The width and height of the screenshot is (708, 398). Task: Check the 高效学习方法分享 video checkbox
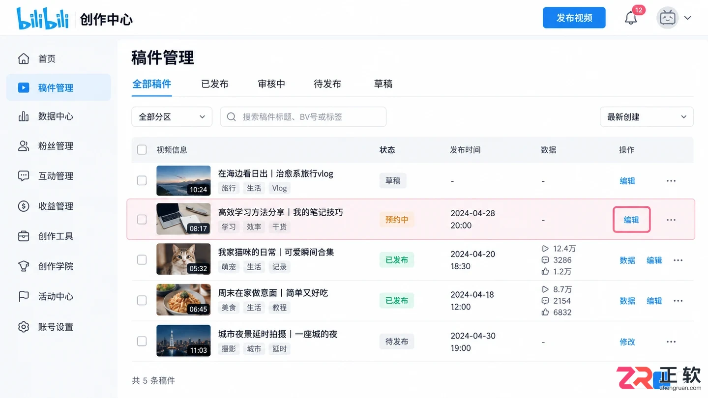(x=142, y=220)
